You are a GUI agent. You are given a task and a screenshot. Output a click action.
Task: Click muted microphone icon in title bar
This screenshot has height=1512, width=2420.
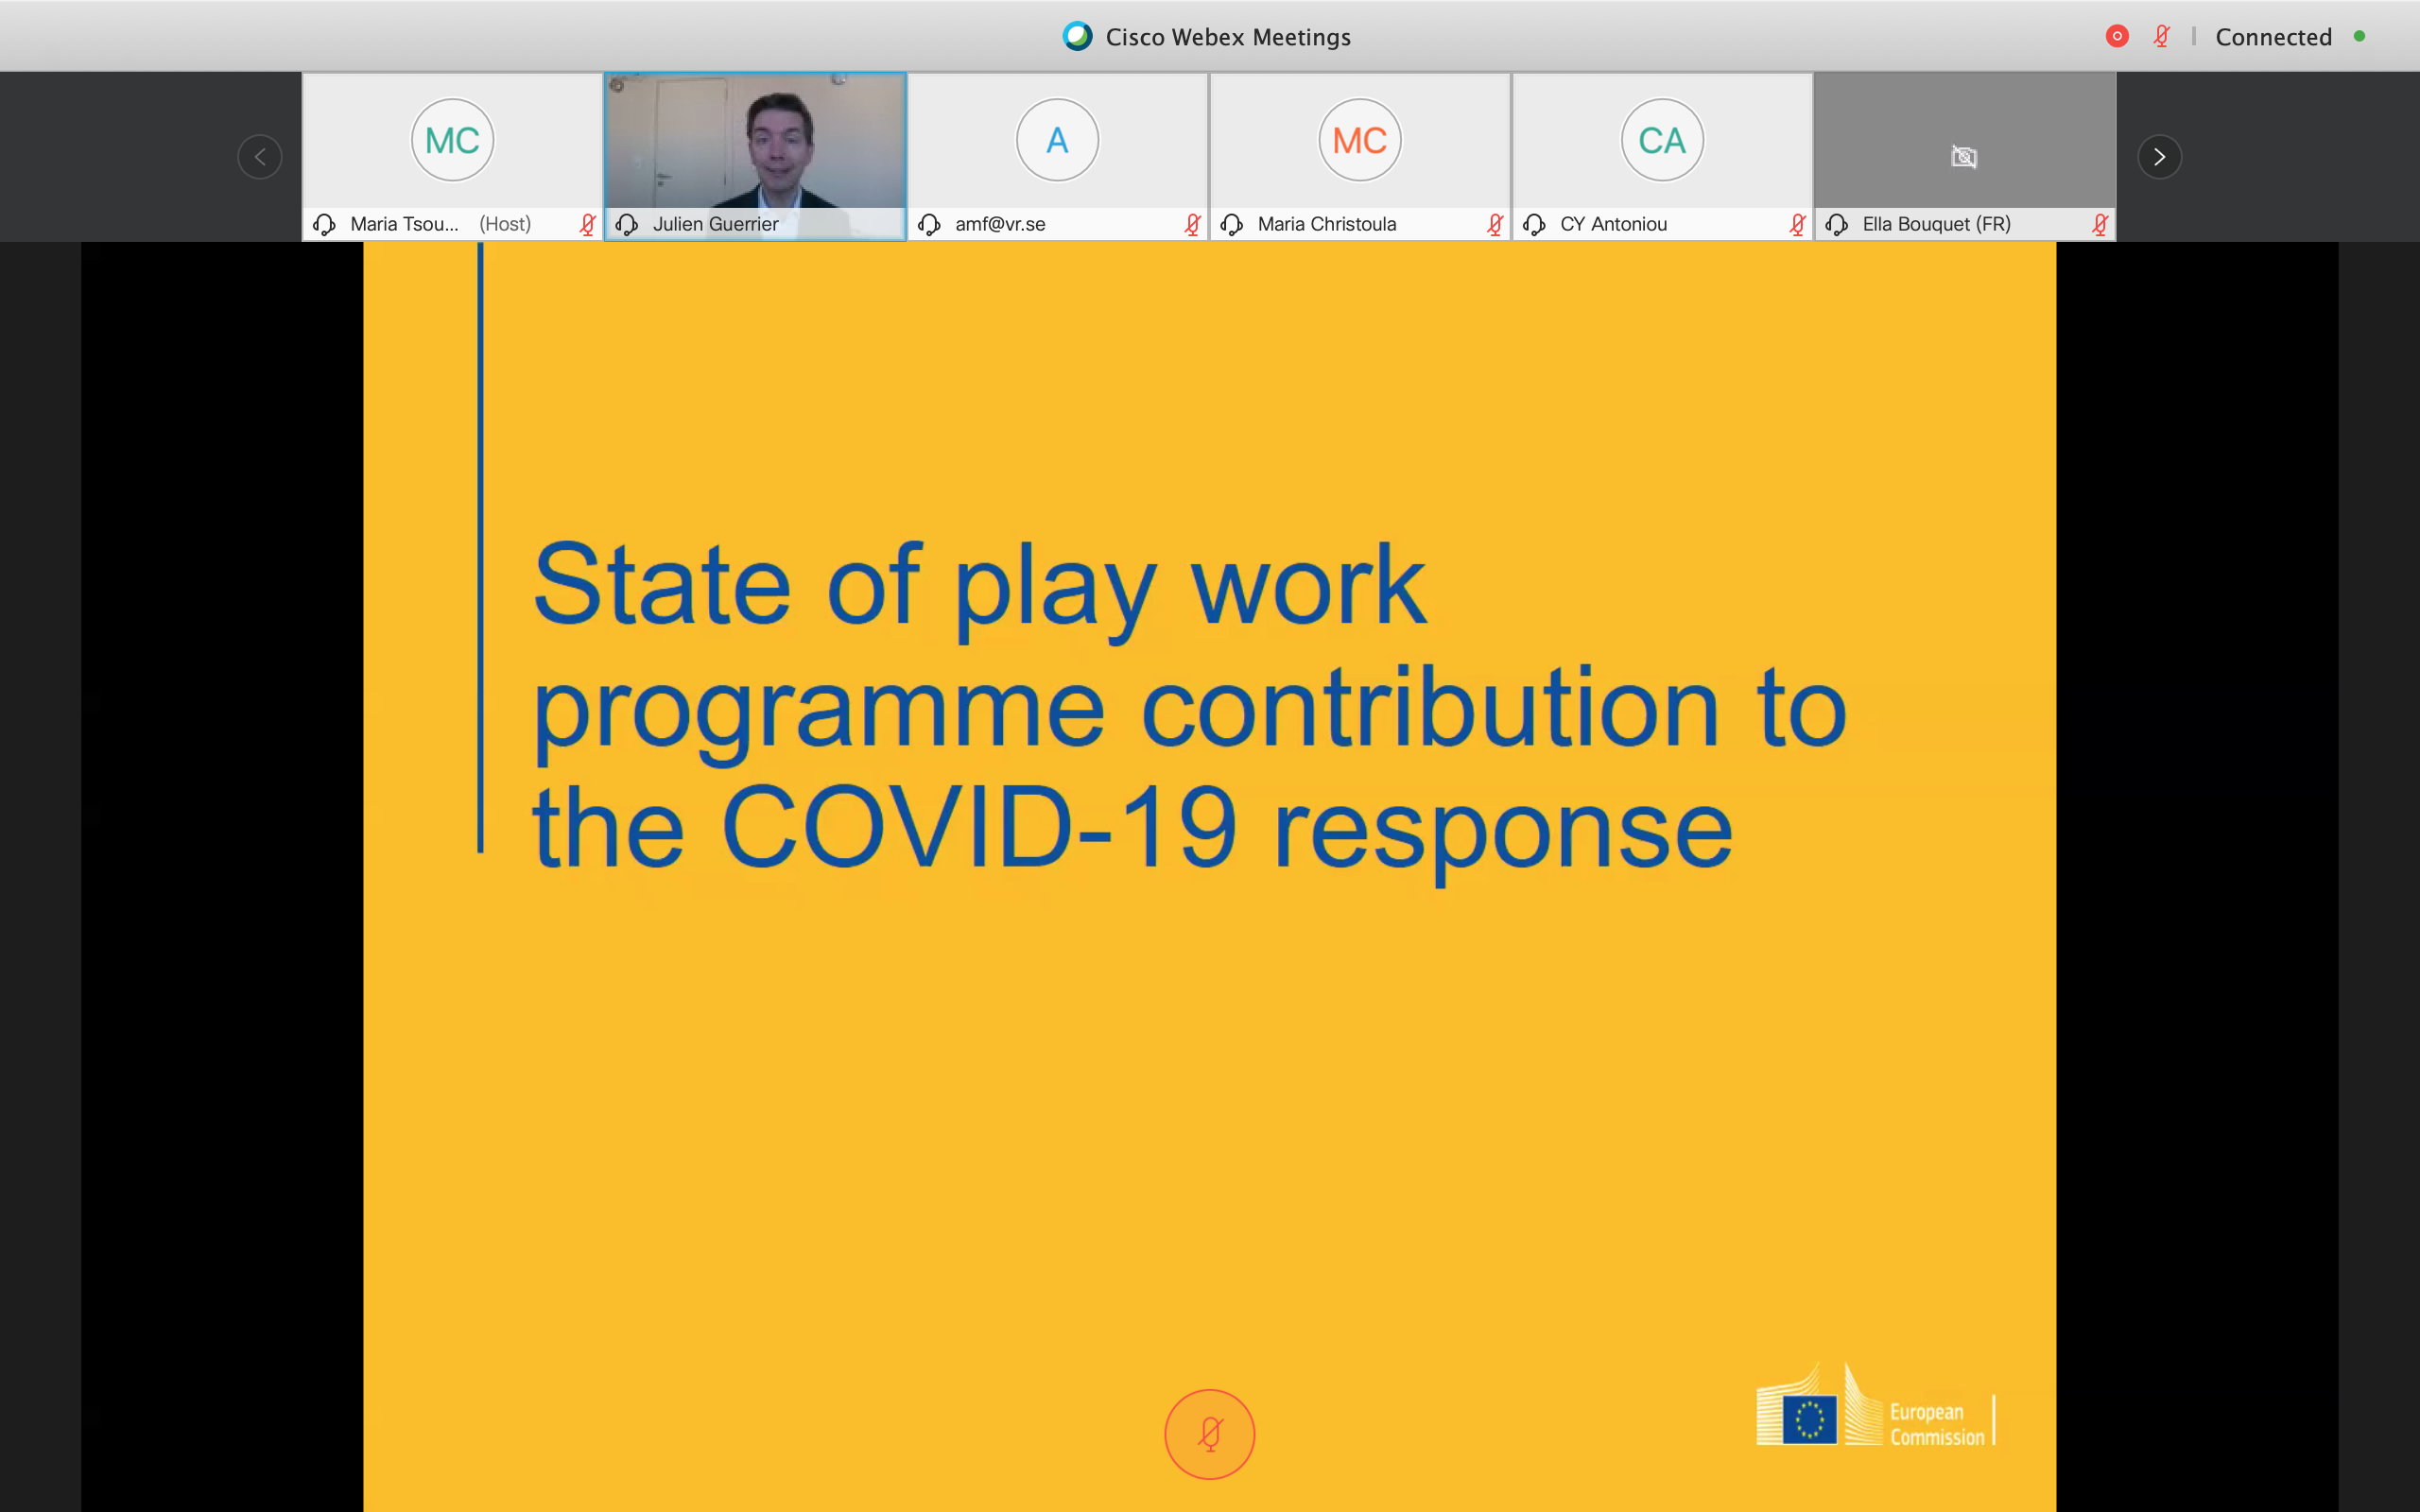(2161, 37)
